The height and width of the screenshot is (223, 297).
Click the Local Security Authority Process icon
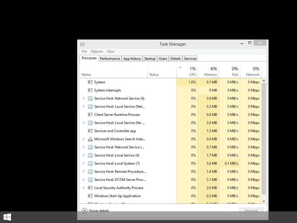[90, 188]
